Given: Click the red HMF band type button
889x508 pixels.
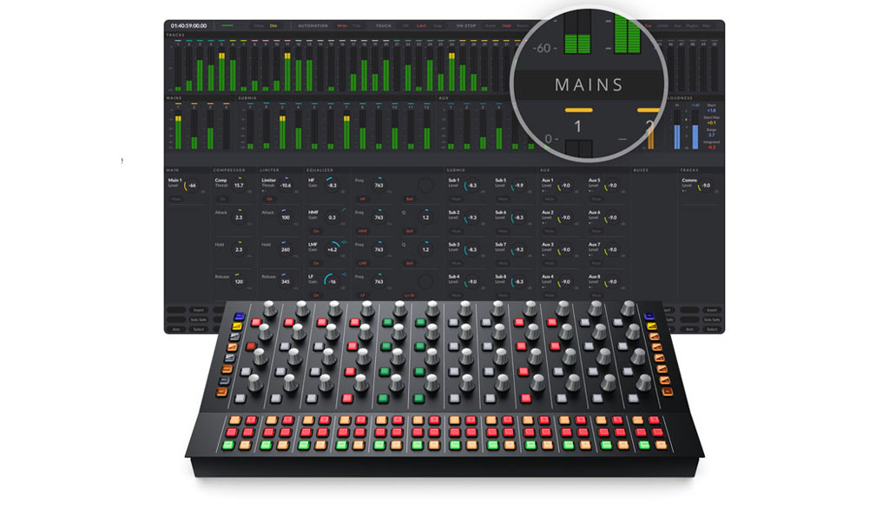Looking at the screenshot, I should coord(363,231).
